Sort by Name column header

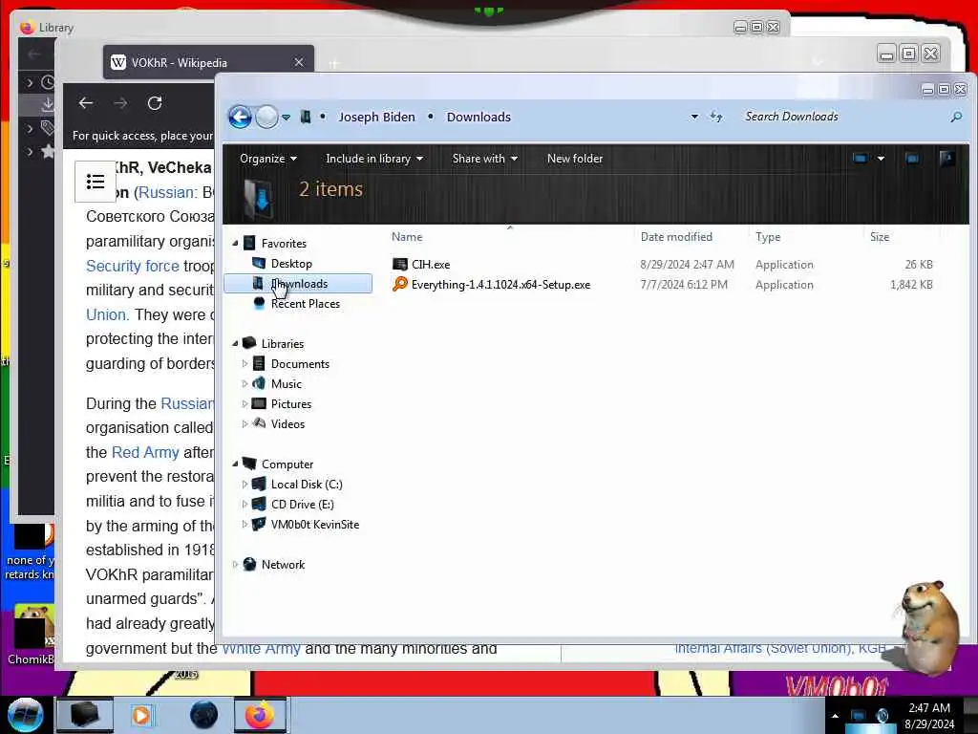click(x=407, y=237)
